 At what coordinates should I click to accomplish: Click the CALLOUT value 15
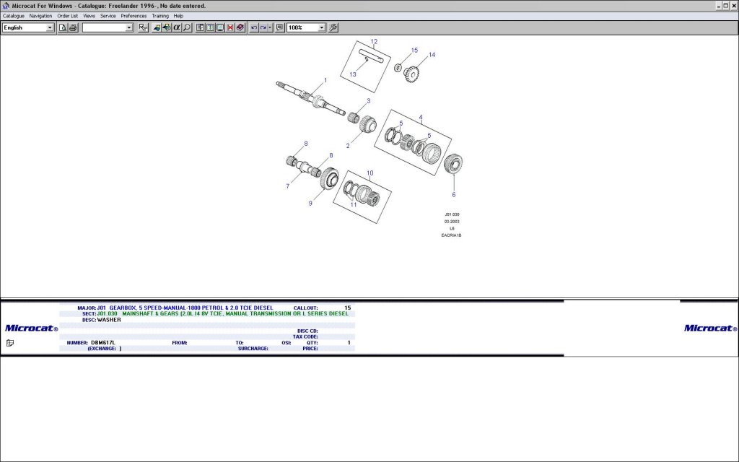(x=348, y=308)
